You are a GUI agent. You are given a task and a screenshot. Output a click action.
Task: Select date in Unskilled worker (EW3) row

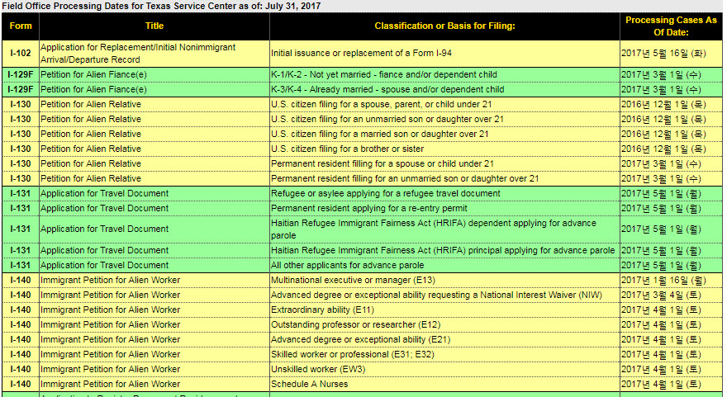point(661,369)
